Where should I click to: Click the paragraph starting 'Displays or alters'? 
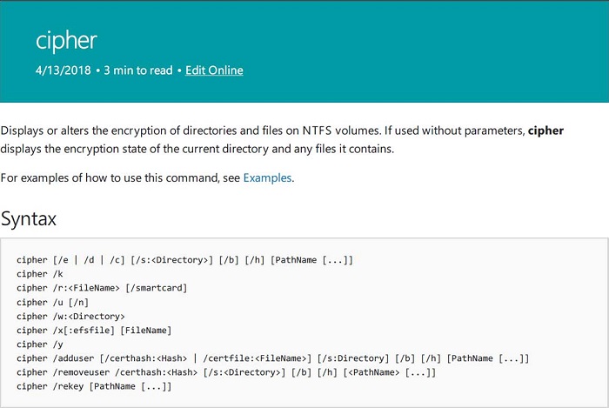282,140
